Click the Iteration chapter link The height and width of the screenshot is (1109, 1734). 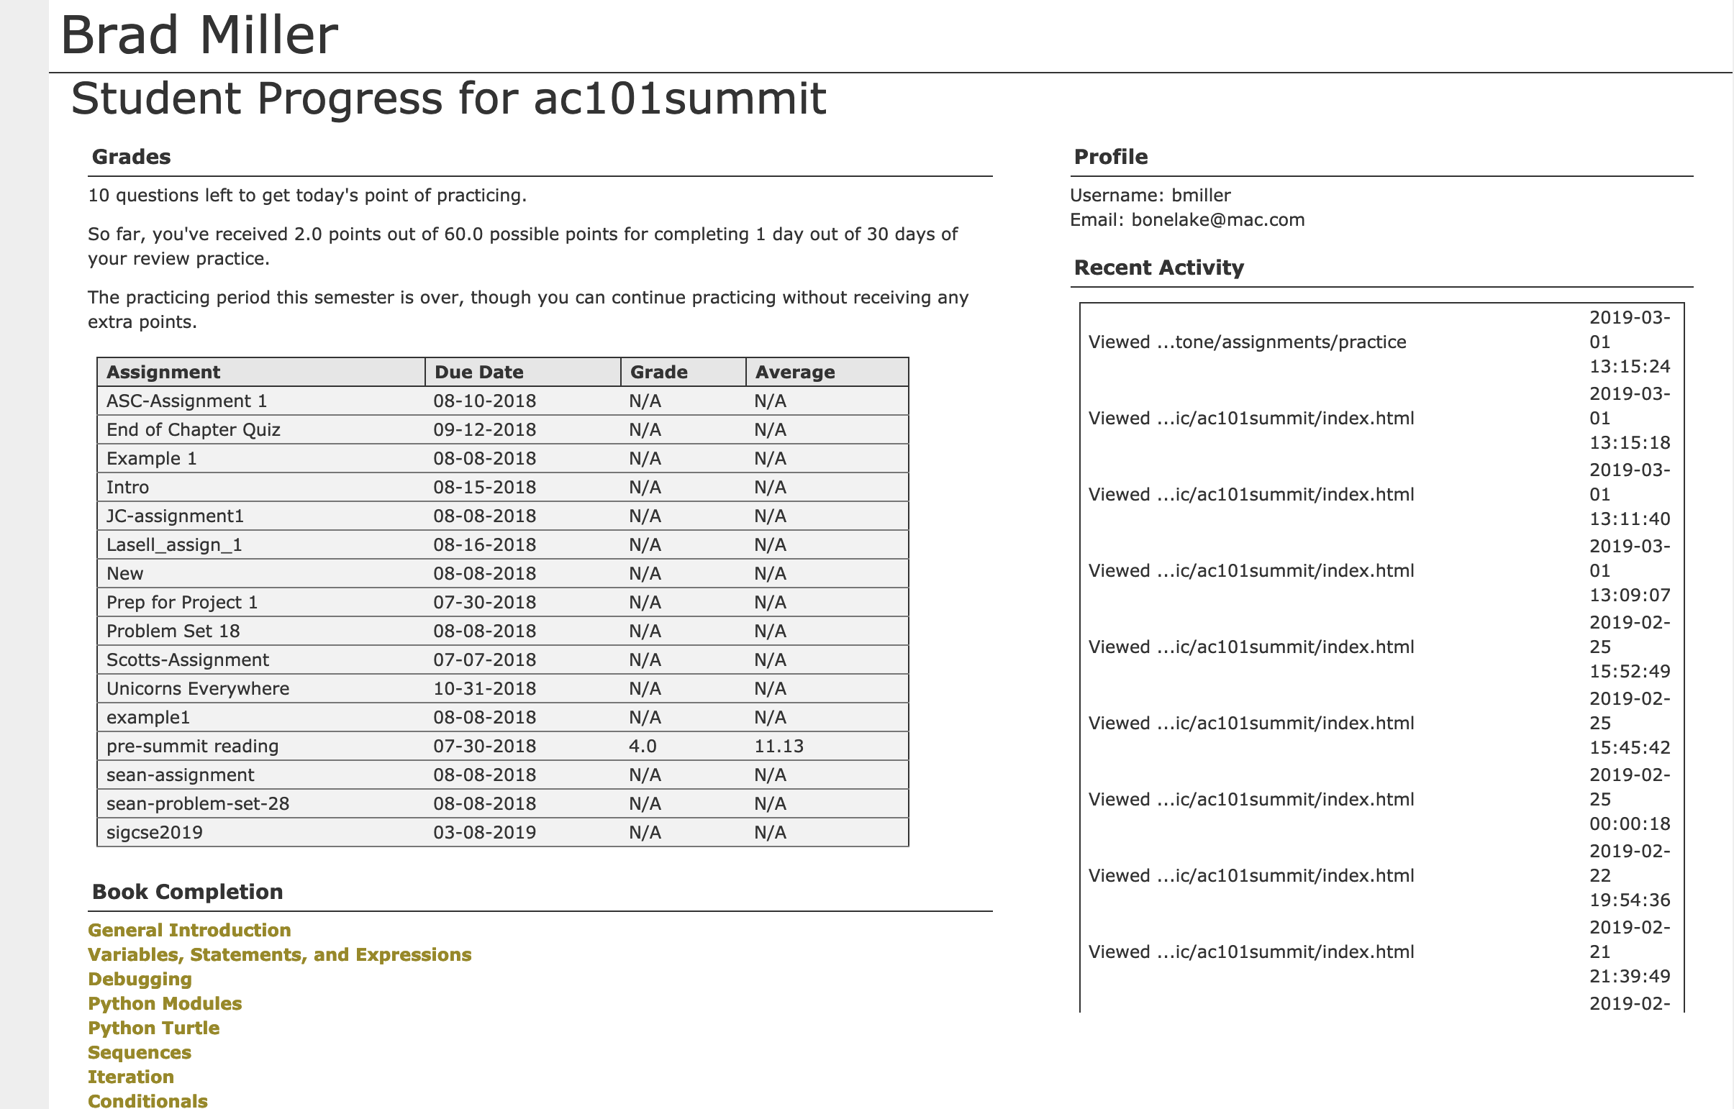[131, 1077]
